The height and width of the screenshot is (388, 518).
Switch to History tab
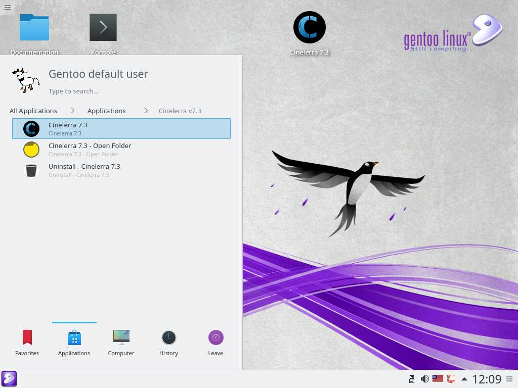(168, 343)
